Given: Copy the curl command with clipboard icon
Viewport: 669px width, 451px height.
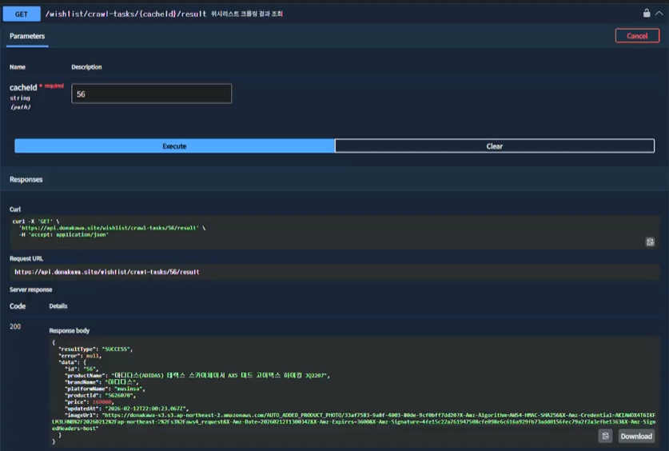Looking at the screenshot, I should [x=650, y=242].
